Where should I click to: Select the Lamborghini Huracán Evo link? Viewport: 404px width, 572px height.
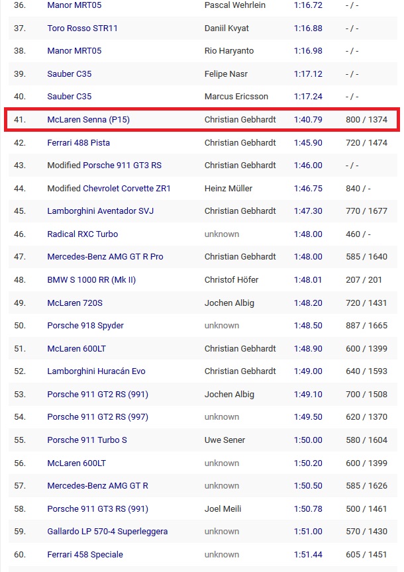tap(96, 371)
